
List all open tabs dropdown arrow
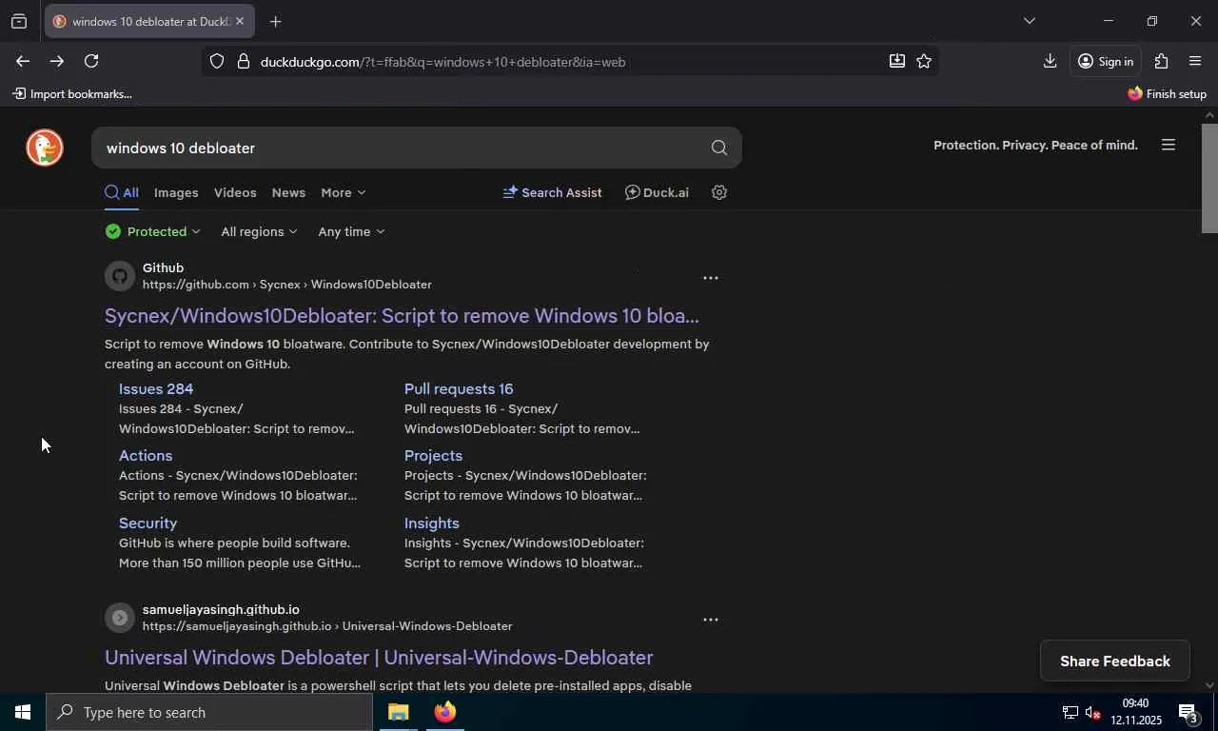(x=1029, y=21)
